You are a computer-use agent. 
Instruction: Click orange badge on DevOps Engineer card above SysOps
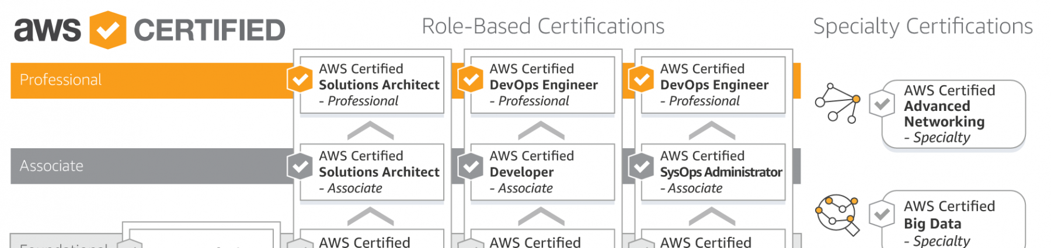(642, 80)
